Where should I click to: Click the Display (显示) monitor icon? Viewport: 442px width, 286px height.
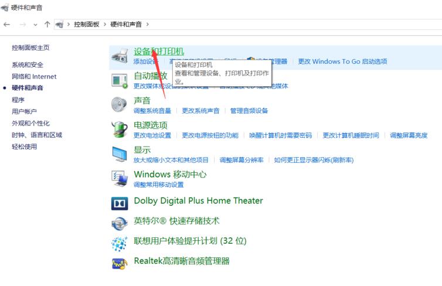pyautogui.click(x=120, y=154)
